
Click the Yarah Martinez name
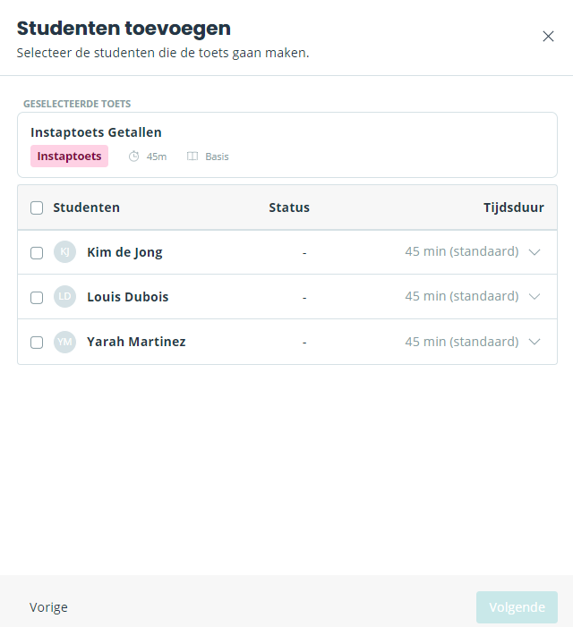(x=136, y=342)
